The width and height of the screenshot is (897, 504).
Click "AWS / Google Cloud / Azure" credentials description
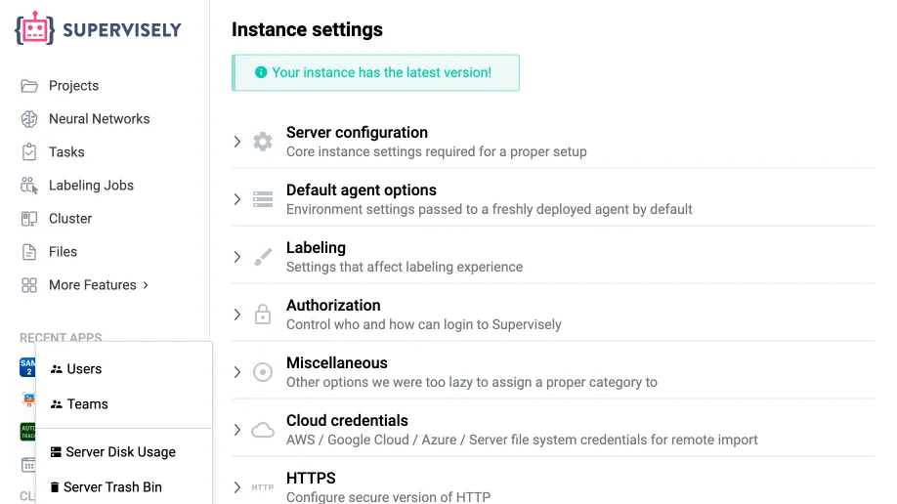coord(522,440)
